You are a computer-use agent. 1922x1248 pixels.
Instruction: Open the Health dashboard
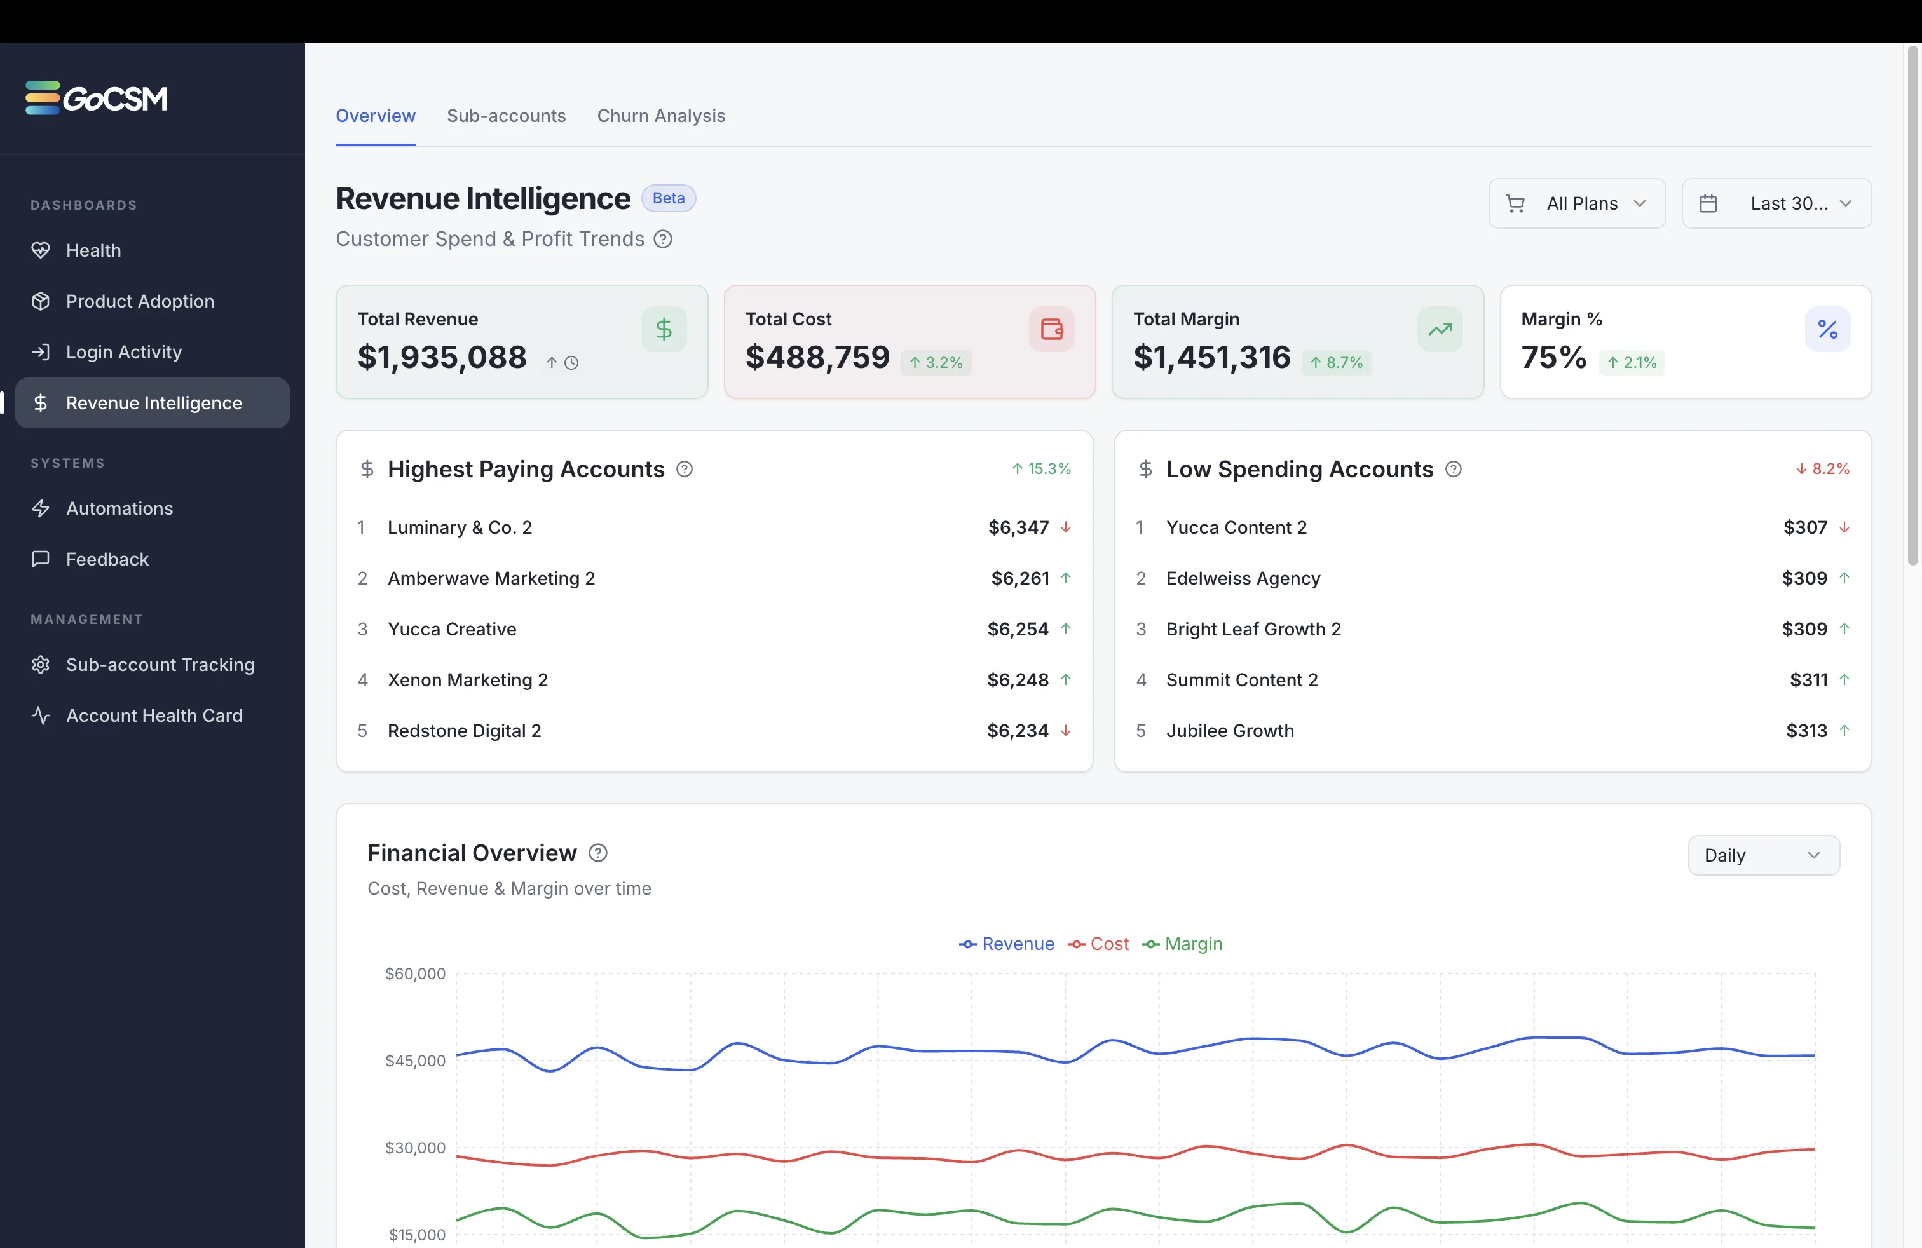tap(153, 250)
